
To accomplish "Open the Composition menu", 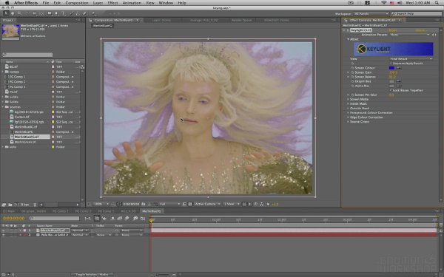I will pyautogui.click(x=77, y=3).
